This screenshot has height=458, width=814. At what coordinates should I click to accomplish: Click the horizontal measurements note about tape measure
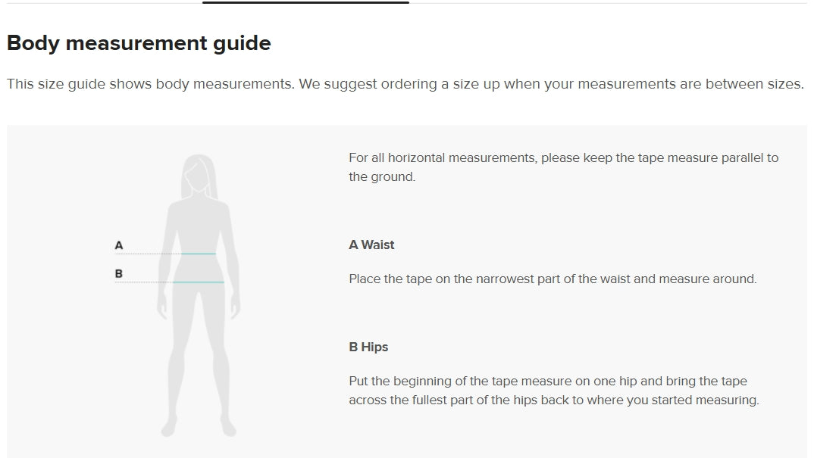564,167
